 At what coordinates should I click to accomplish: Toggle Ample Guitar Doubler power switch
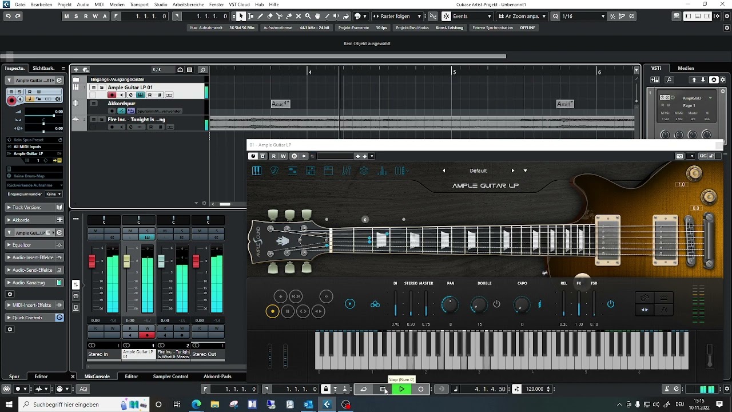[x=496, y=304]
